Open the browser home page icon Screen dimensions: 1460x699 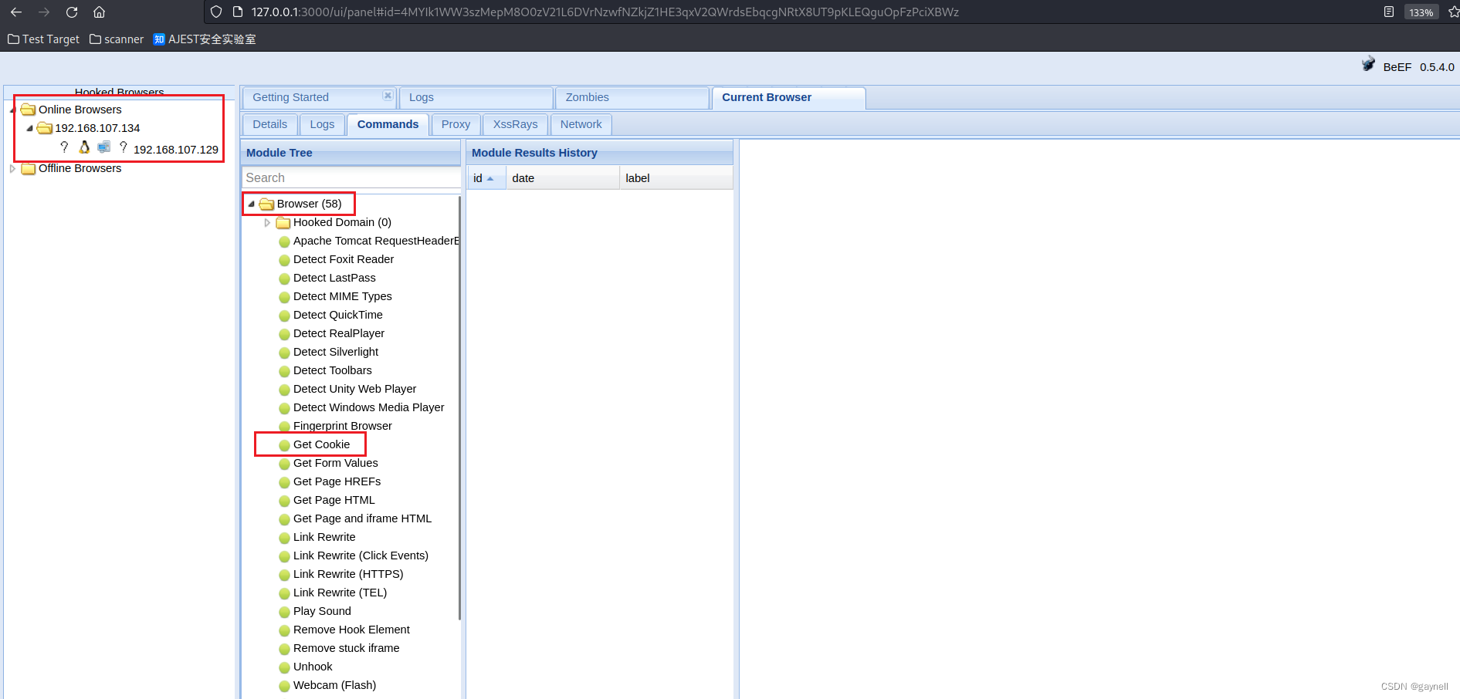coord(99,12)
